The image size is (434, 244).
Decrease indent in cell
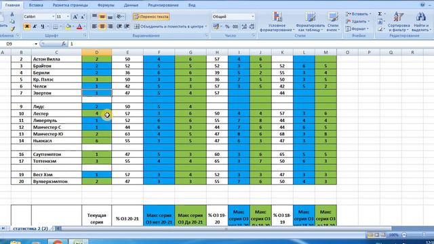(x=119, y=26)
